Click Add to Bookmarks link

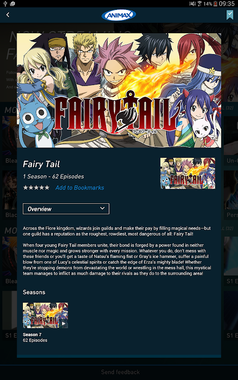click(79, 188)
